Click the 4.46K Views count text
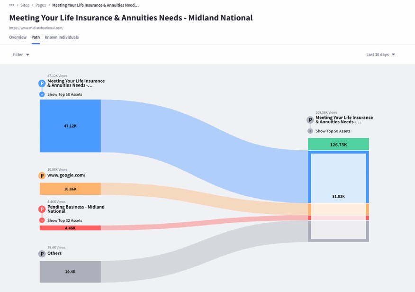415x292 pixels. (56, 202)
